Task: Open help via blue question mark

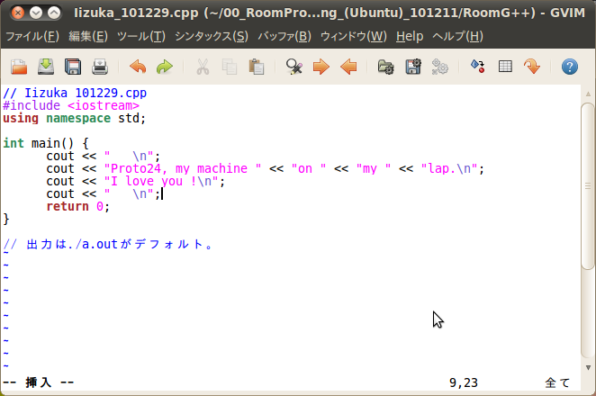Action: [570, 67]
